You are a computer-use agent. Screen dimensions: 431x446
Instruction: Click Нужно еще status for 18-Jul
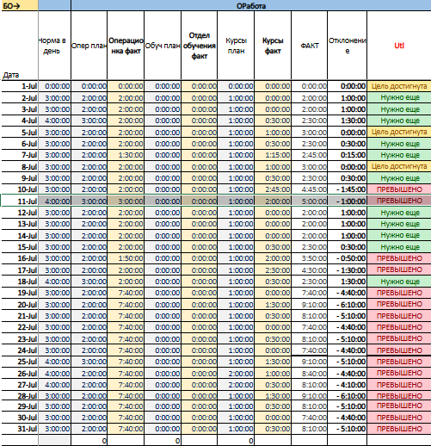pos(399,282)
